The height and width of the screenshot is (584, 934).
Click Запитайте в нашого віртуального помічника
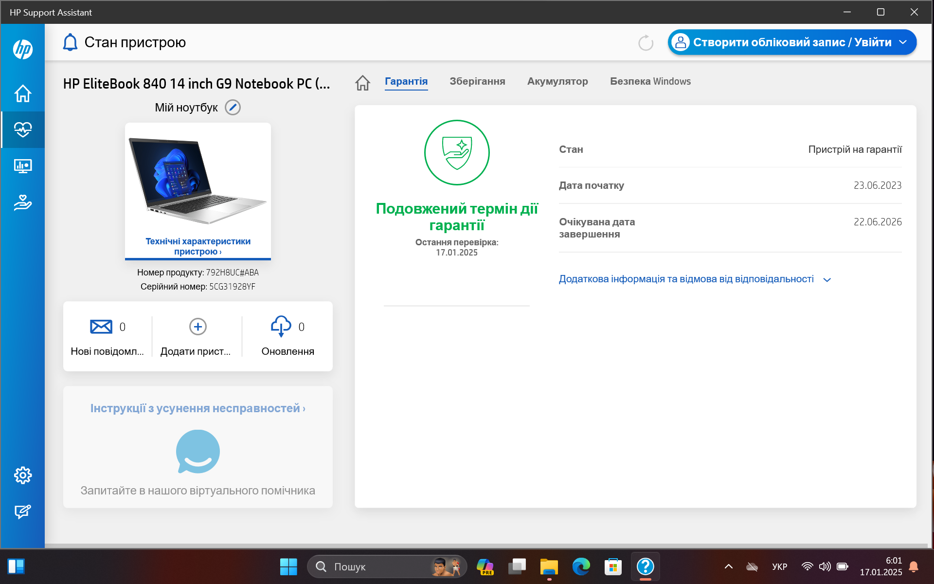tap(198, 491)
